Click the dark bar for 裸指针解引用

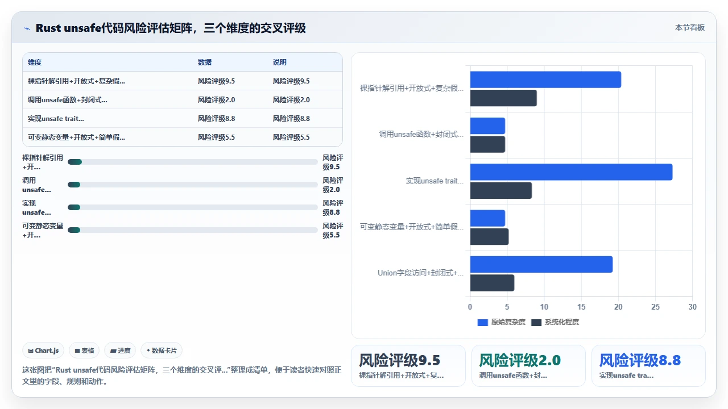tap(503, 98)
